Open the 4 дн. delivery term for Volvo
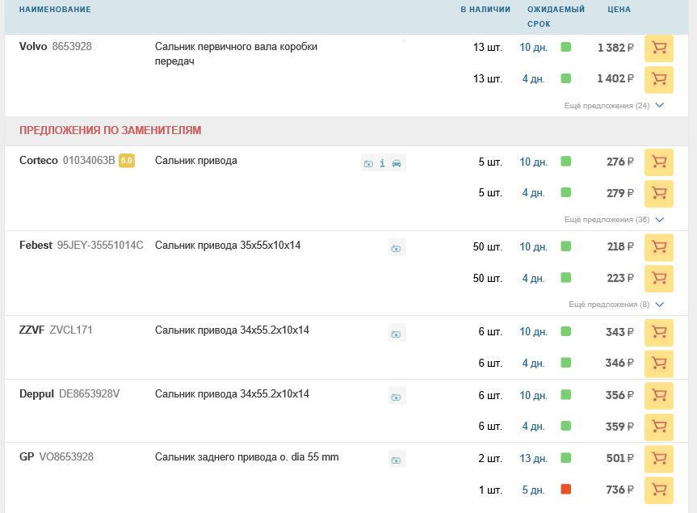 point(533,78)
